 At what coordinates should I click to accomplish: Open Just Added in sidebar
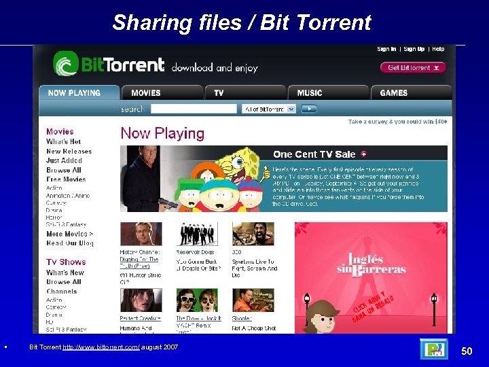tap(65, 160)
